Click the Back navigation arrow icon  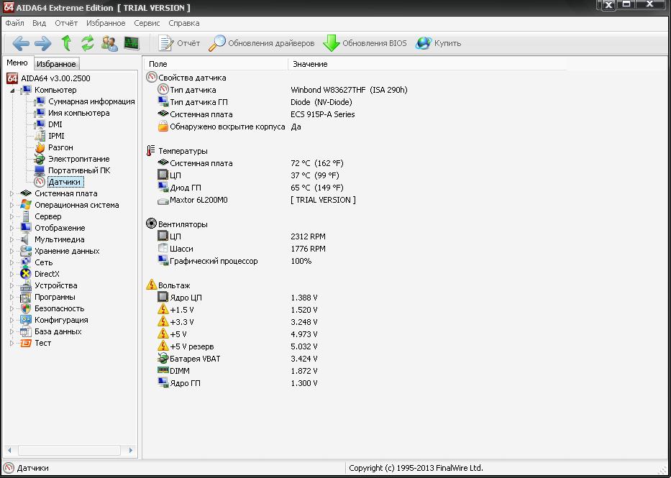tap(20, 43)
